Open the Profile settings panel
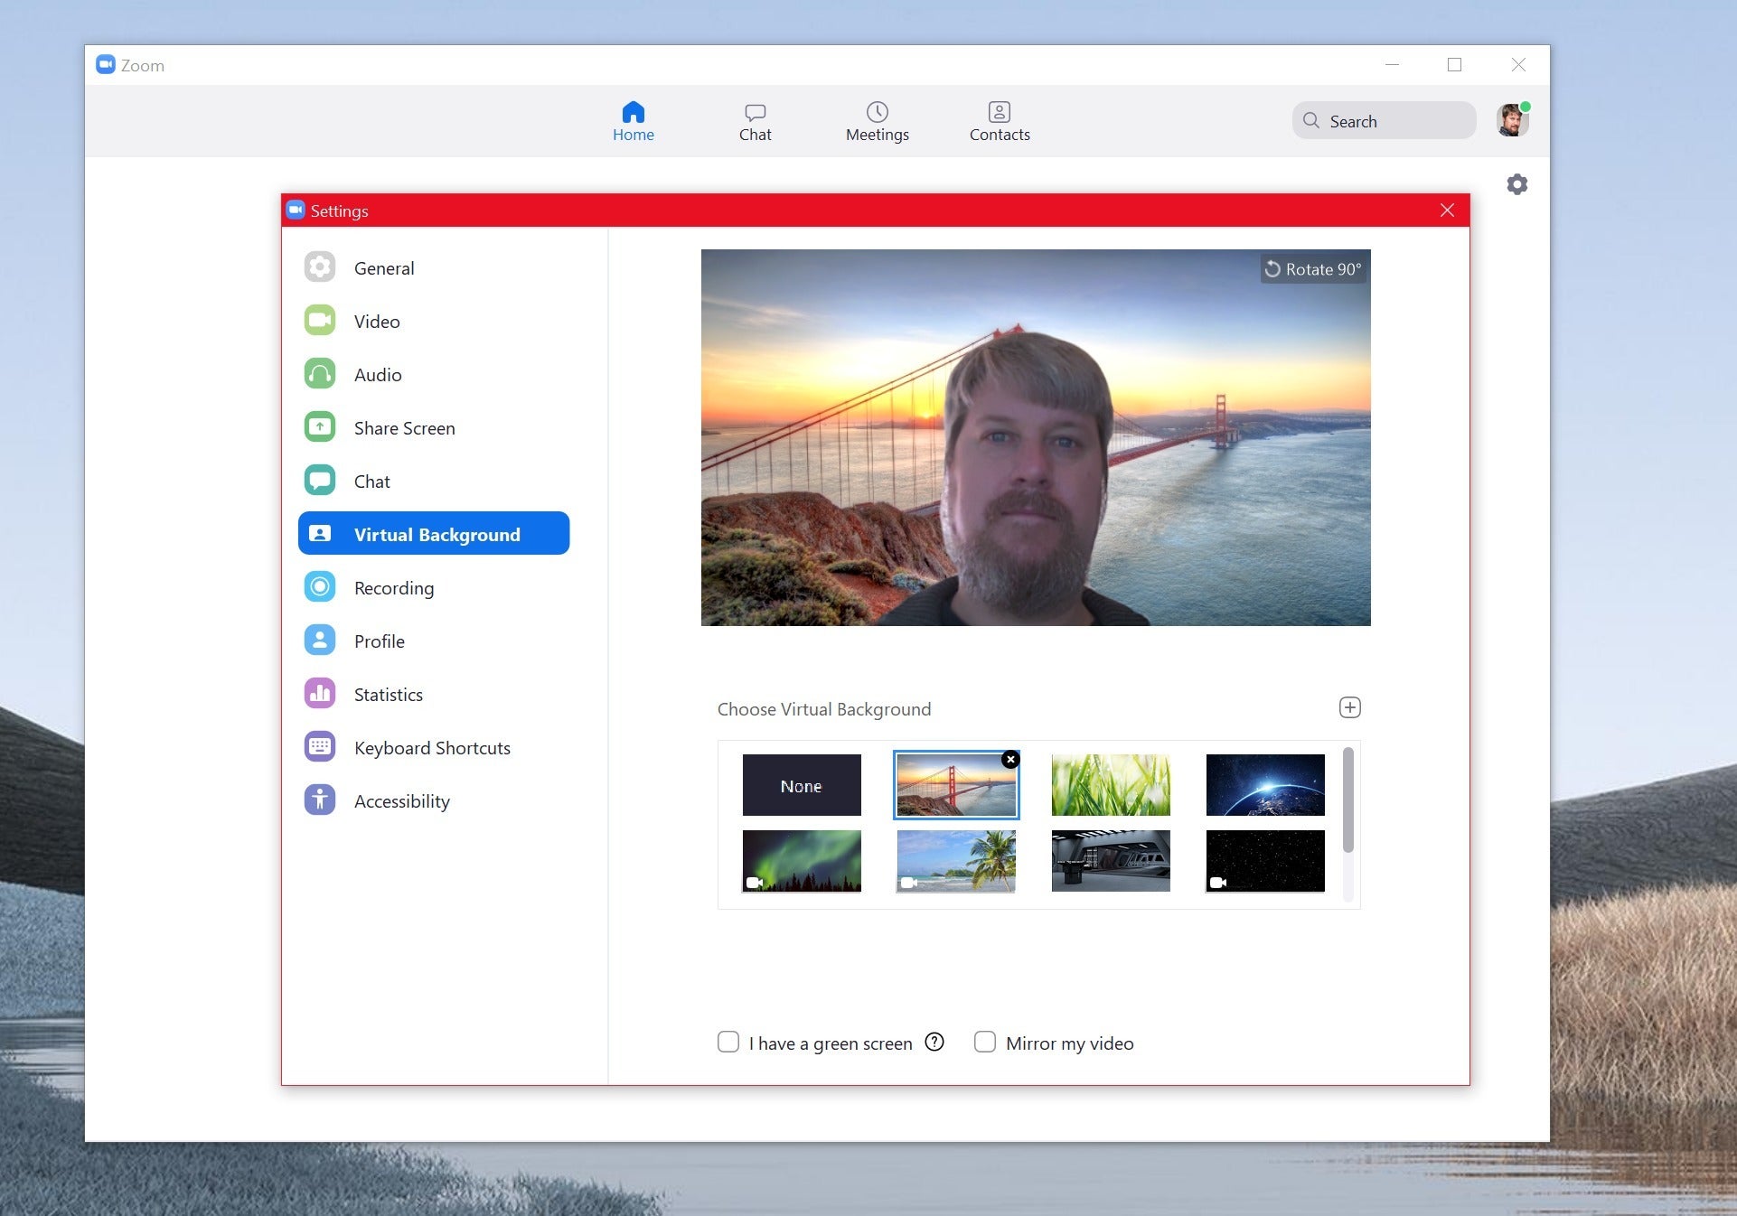 pyautogui.click(x=379, y=640)
